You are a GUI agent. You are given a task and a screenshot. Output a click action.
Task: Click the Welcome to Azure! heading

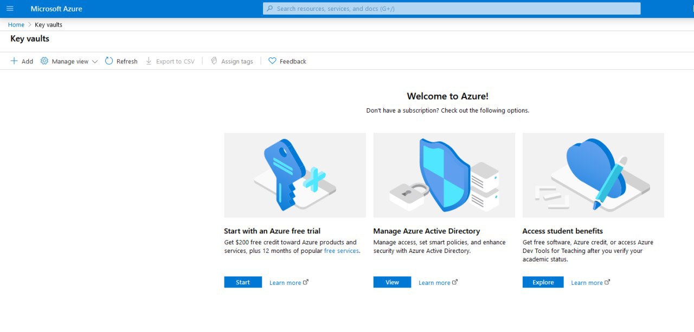pos(447,96)
